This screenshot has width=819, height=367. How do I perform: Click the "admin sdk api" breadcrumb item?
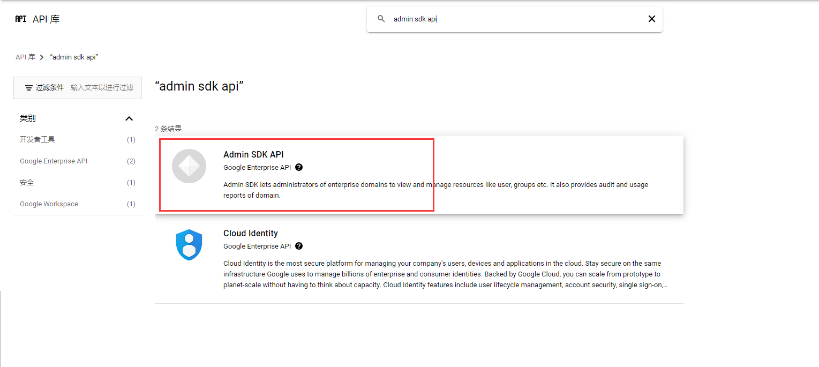tap(74, 56)
